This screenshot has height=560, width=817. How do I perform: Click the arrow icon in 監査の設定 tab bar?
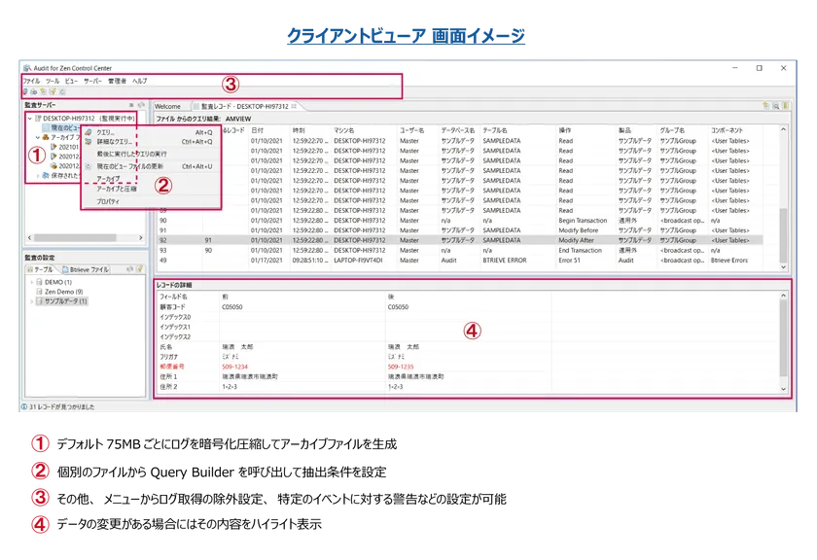coord(129,269)
